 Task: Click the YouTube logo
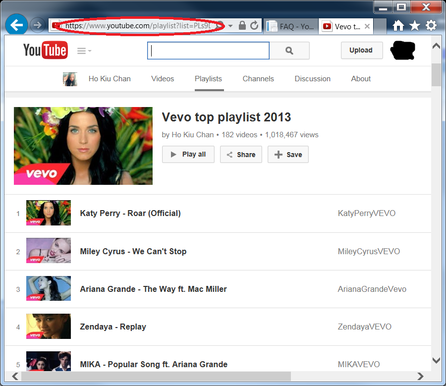tap(46, 51)
